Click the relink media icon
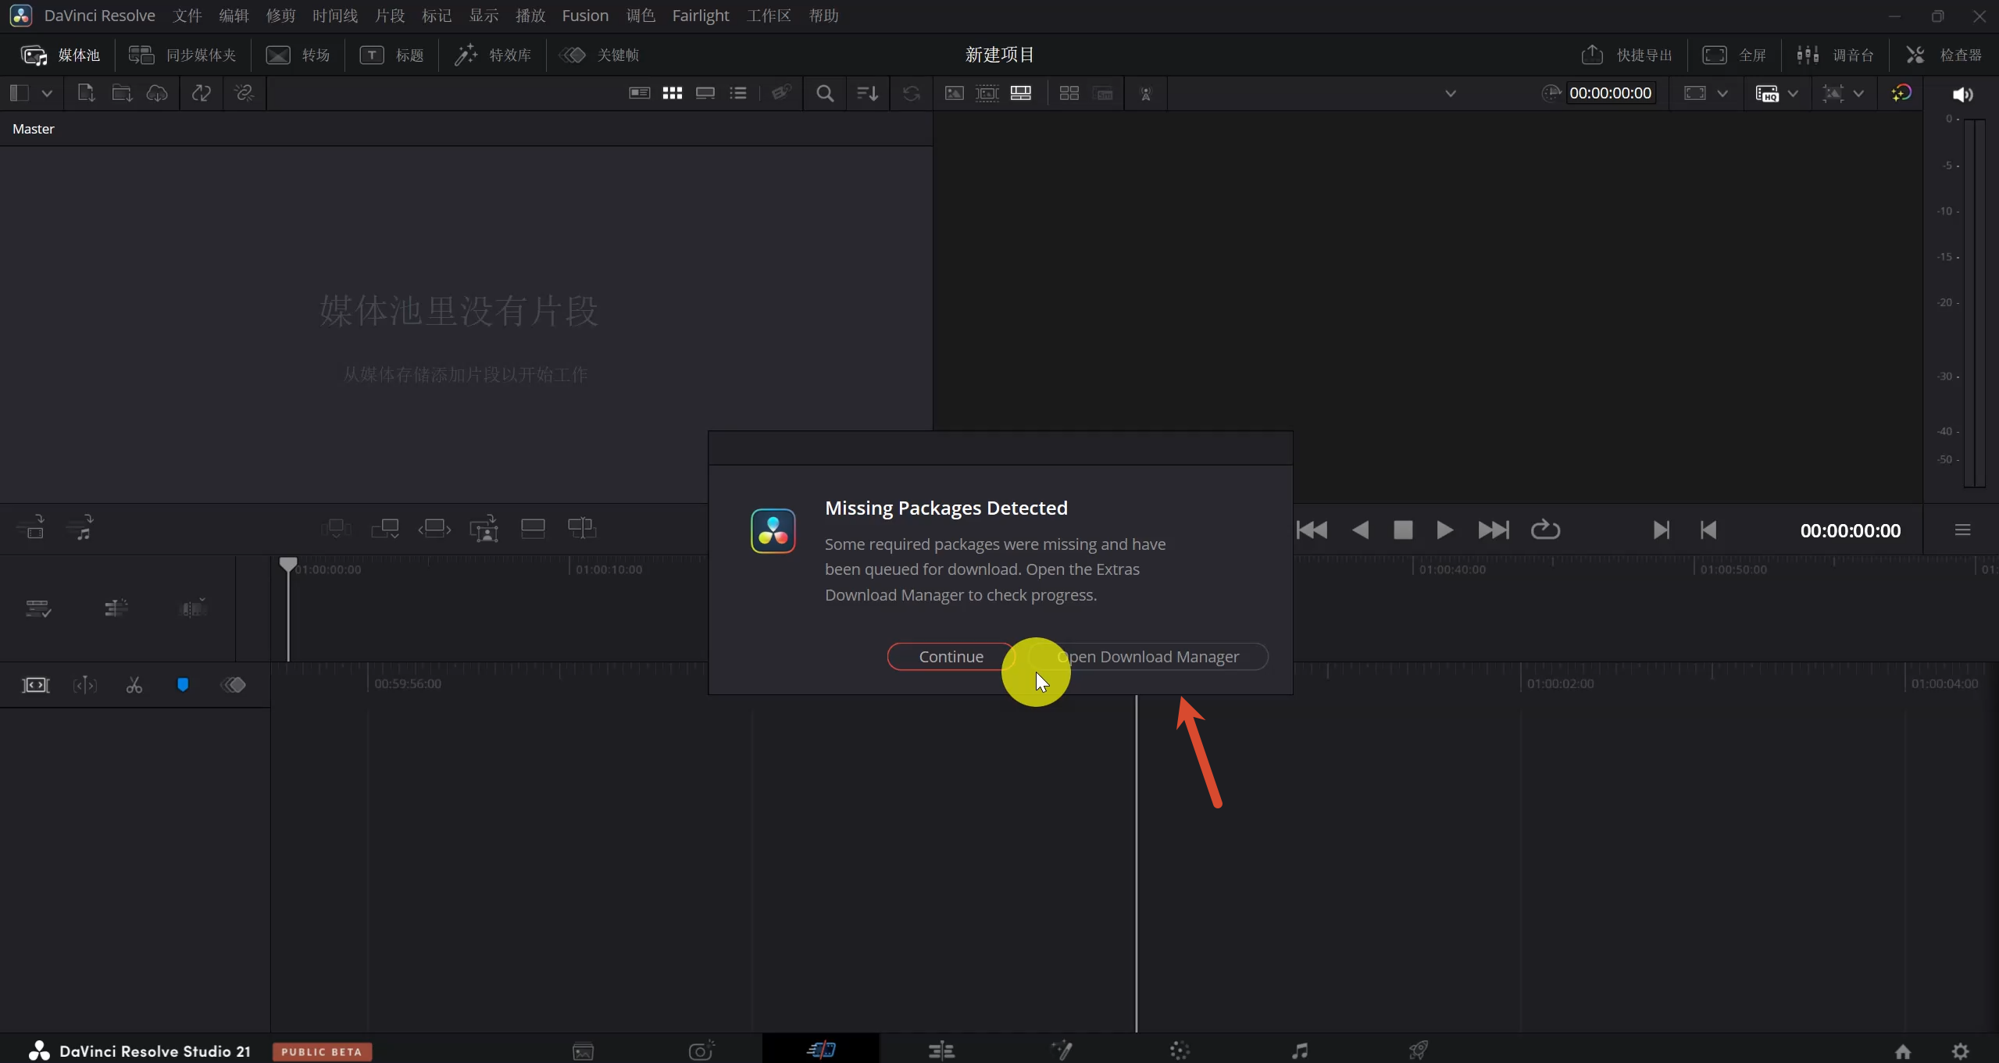This screenshot has height=1063, width=1999. point(245,94)
